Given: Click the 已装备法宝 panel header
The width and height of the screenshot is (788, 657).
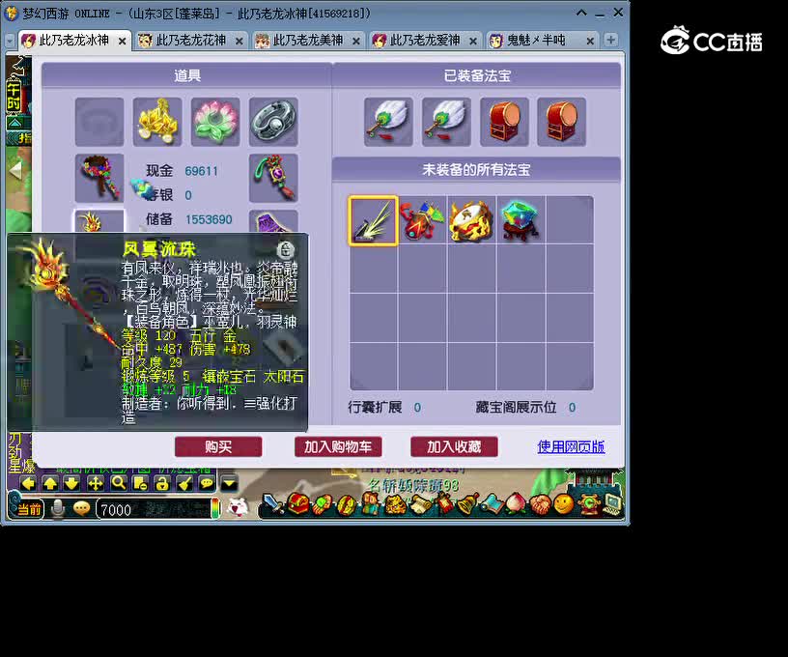Looking at the screenshot, I should coord(477,75).
